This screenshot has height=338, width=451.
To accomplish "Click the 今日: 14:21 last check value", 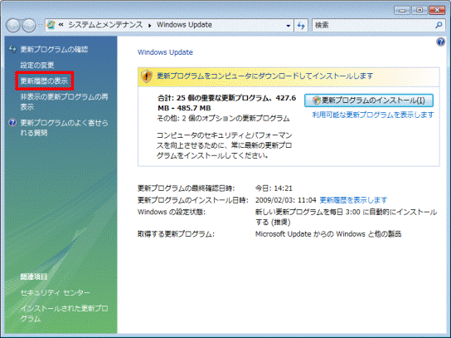I will 274,189.
